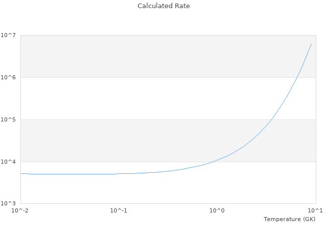326x244 pixels.
Task: Select the 10^-1 x-axis tick label
Action: [x=118, y=210]
